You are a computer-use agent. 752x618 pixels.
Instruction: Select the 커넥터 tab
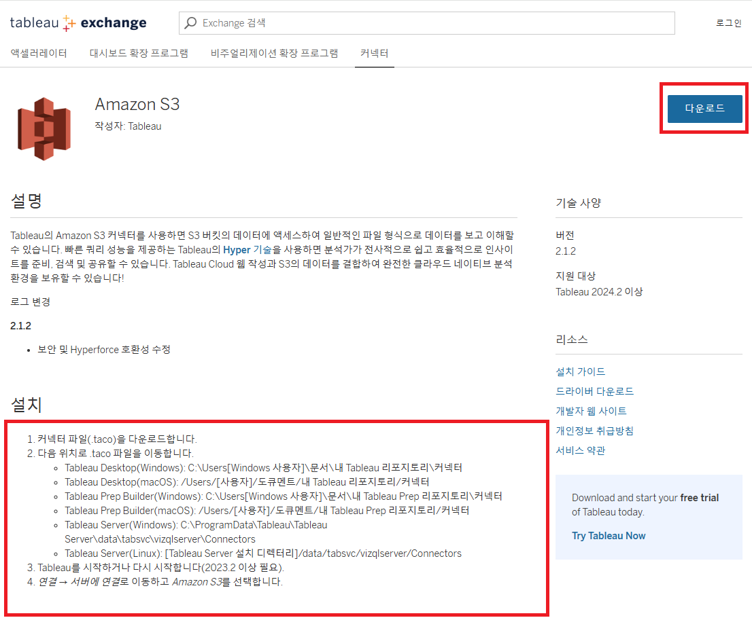click(x=375, y=53)
